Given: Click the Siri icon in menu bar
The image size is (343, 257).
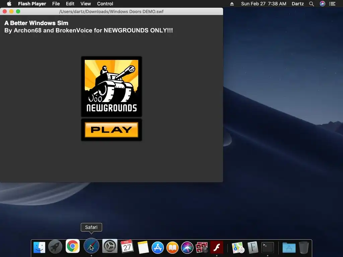Looking at the screenshot, I should [323, 4].
